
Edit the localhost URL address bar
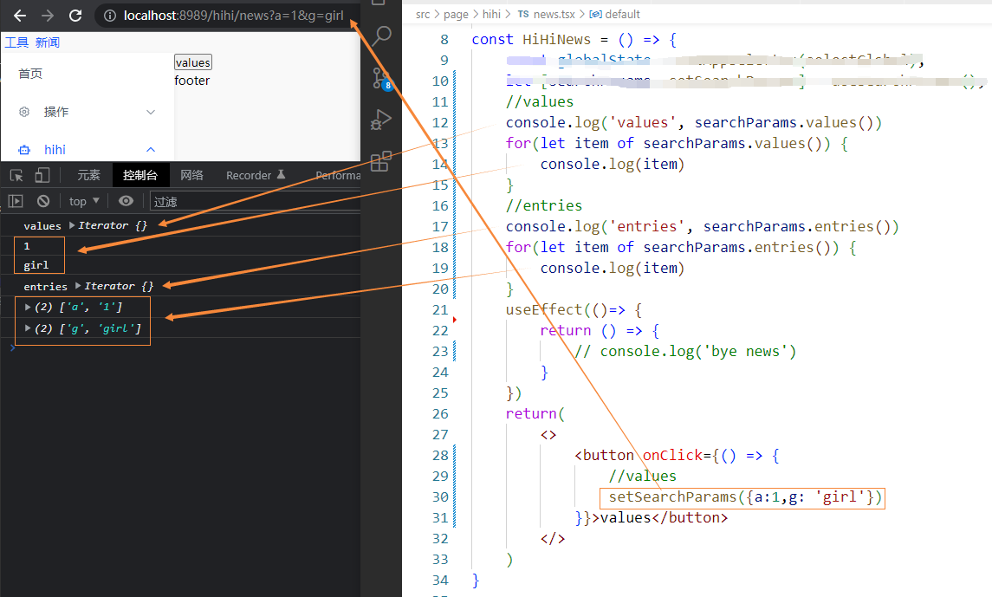click(233, 16)
